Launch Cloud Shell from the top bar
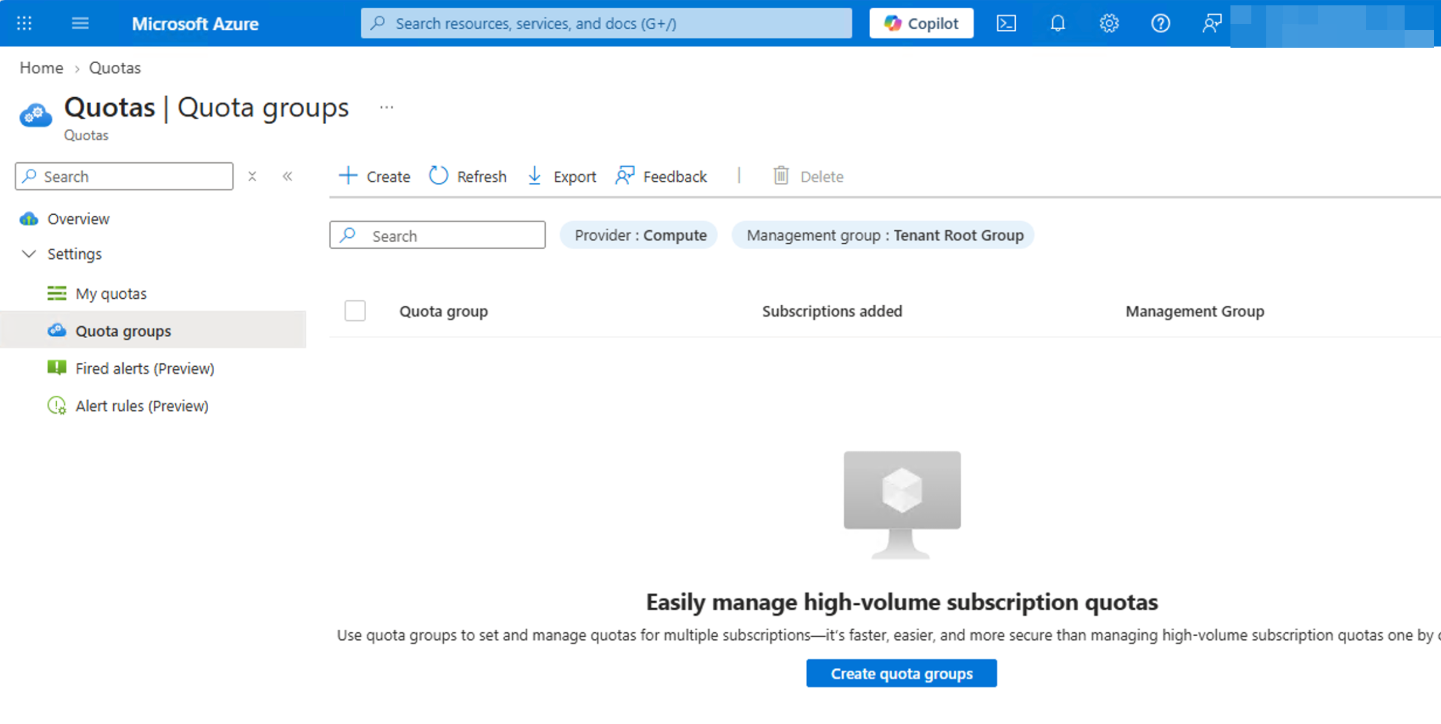Image resolution: width=1441 pixels, height=724 pixels. pos(1006,23)
